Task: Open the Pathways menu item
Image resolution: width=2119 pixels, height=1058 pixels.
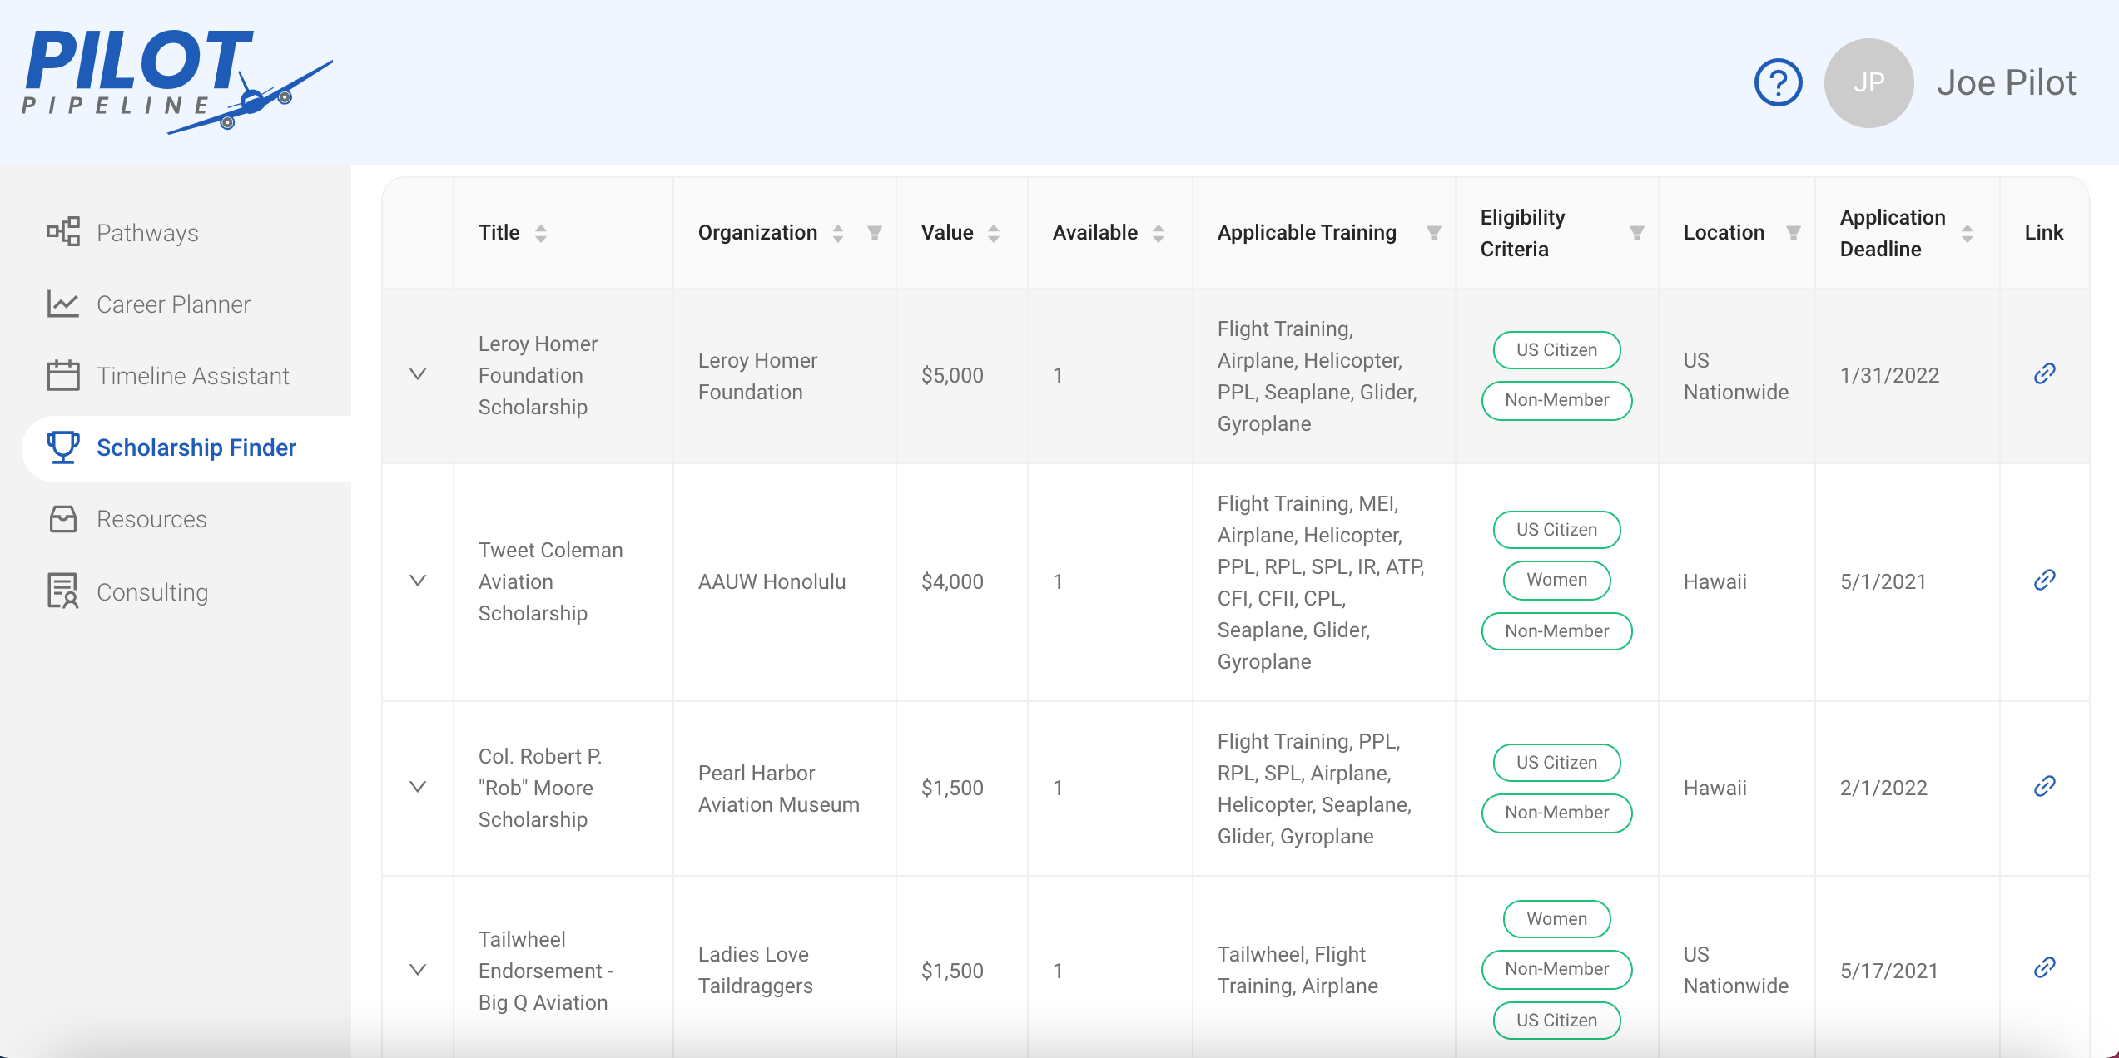Action: [147, 233]
